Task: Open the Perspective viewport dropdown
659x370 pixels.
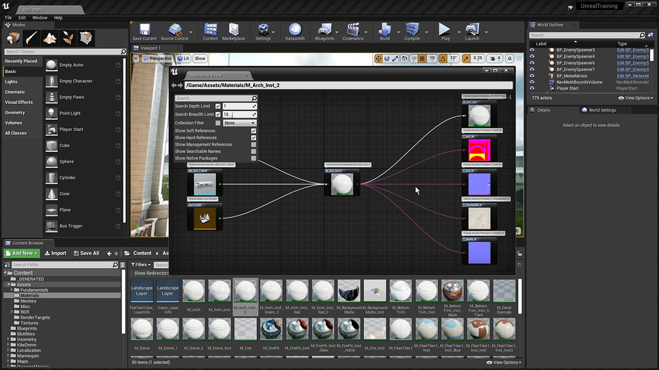Action: pyautogui.click(x=158, y=58)
